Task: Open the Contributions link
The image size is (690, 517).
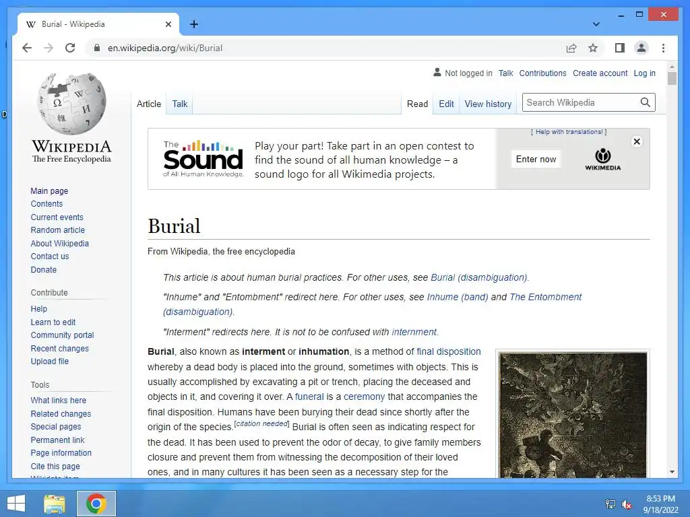Action: 542,73
